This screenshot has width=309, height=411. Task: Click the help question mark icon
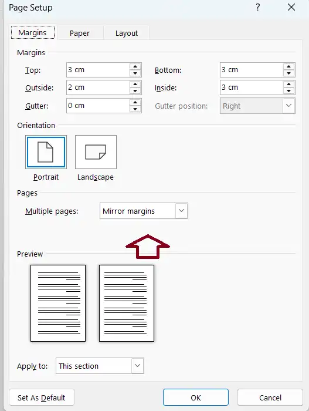point(257,7)
